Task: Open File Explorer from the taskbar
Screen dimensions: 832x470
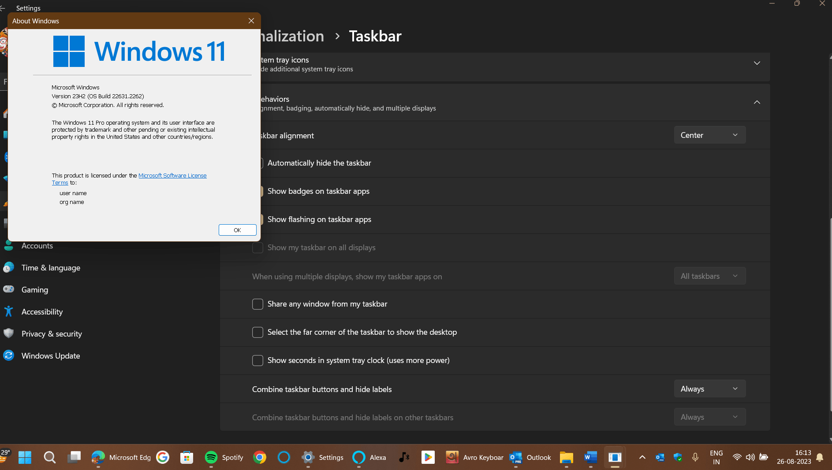Action: coord(567,458)
